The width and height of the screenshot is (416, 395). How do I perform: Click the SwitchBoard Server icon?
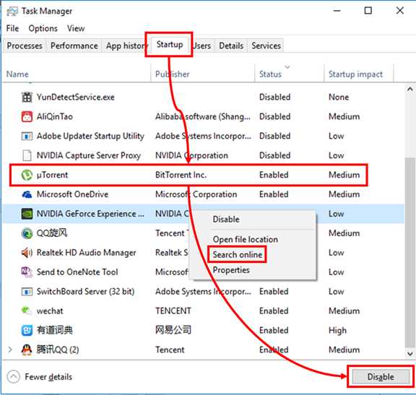[x=27, y=292]
